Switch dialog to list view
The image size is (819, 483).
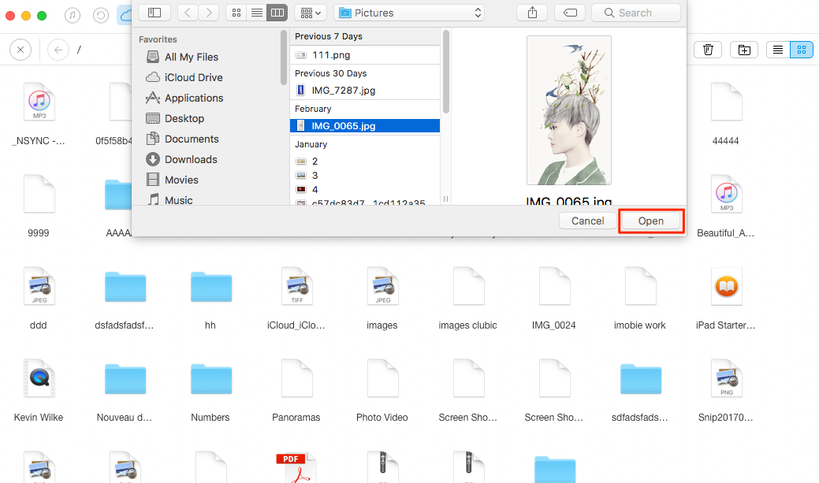(256, 13)
